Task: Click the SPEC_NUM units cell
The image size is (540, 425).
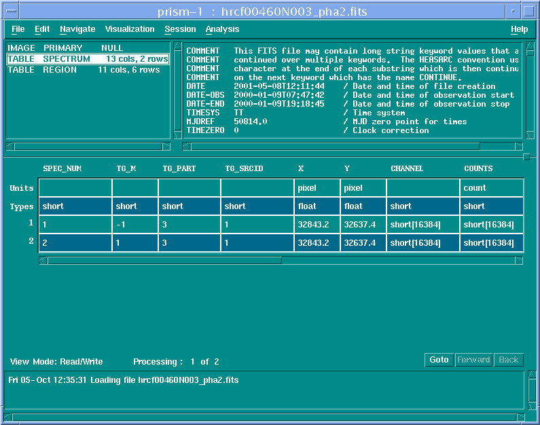Action: (75, 188)
